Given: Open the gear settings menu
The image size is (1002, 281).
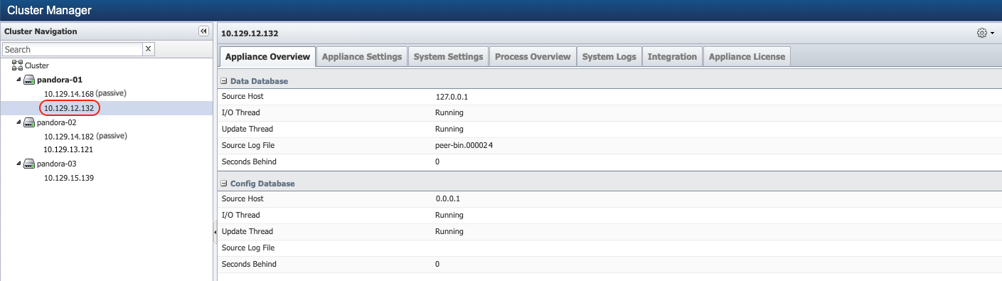Looking at the screenshot, I should pyautogui.click(x=982, y=33).
